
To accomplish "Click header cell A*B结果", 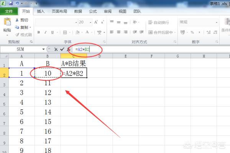I will pos(74,63).
